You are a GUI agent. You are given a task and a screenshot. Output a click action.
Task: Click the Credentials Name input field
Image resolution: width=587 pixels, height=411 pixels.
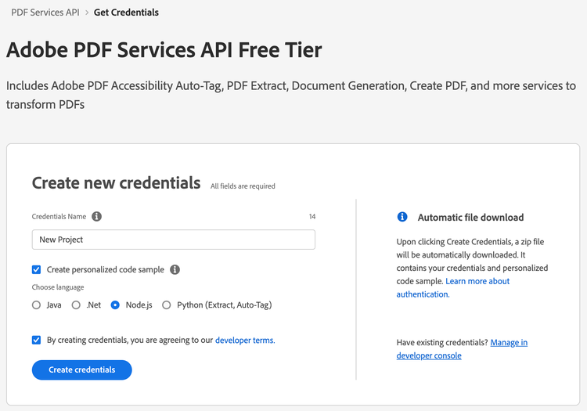coord(174,240)
